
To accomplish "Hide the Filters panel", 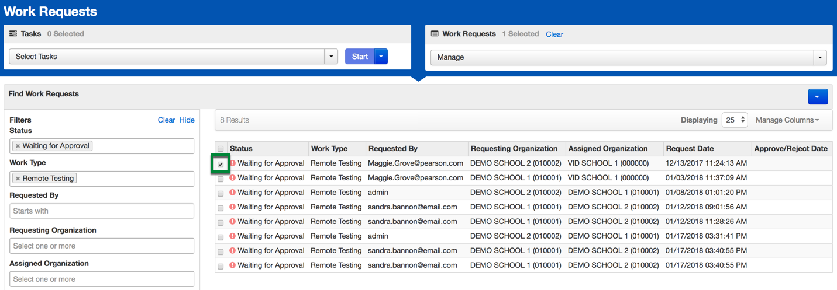I will click(x=187, y=120).
